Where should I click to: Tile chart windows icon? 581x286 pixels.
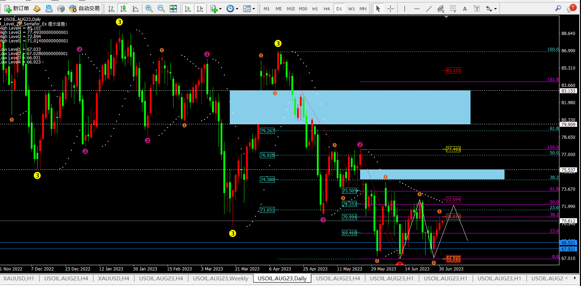173,8
